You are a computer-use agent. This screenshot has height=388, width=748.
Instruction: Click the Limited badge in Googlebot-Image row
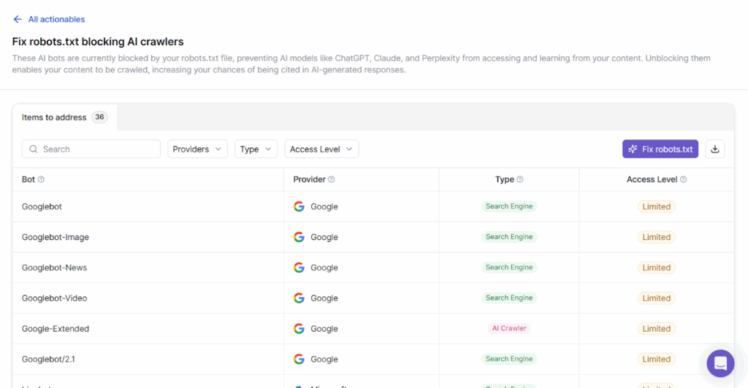pyautogui.click(x=657, y=237)
